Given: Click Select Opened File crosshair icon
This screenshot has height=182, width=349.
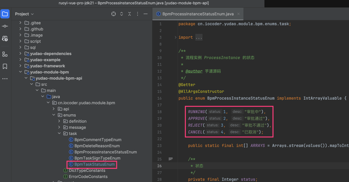Looking at the screenshot, I should (114, 14).
